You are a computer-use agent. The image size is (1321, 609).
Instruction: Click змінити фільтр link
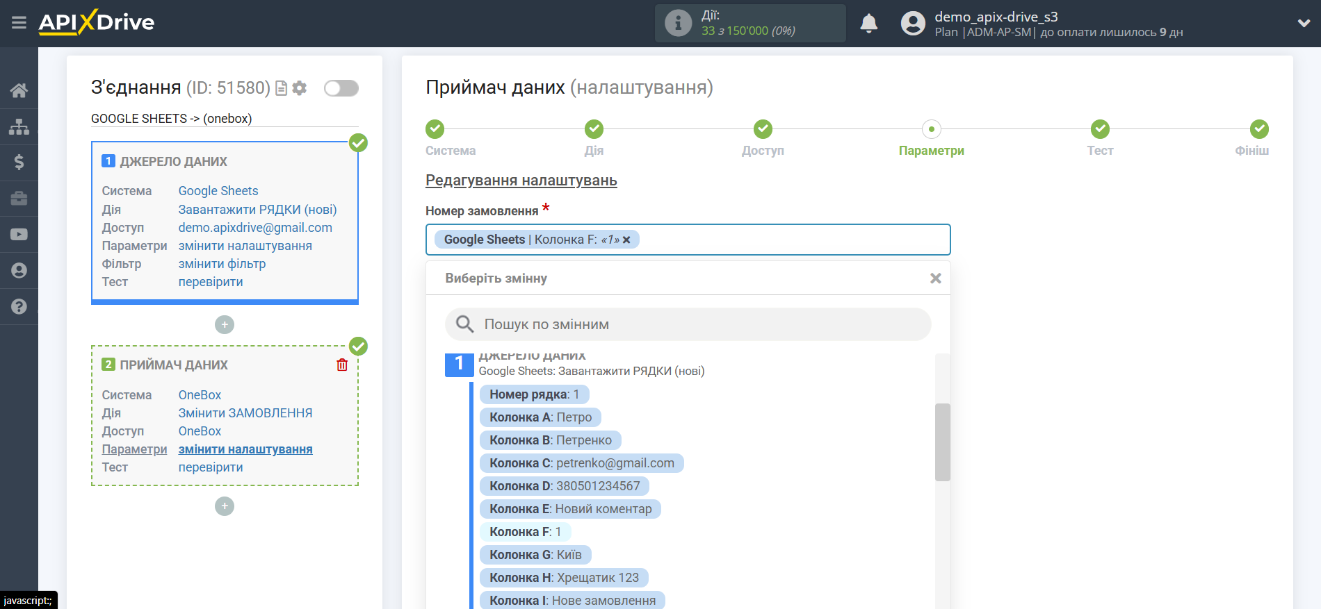[222, 264]
